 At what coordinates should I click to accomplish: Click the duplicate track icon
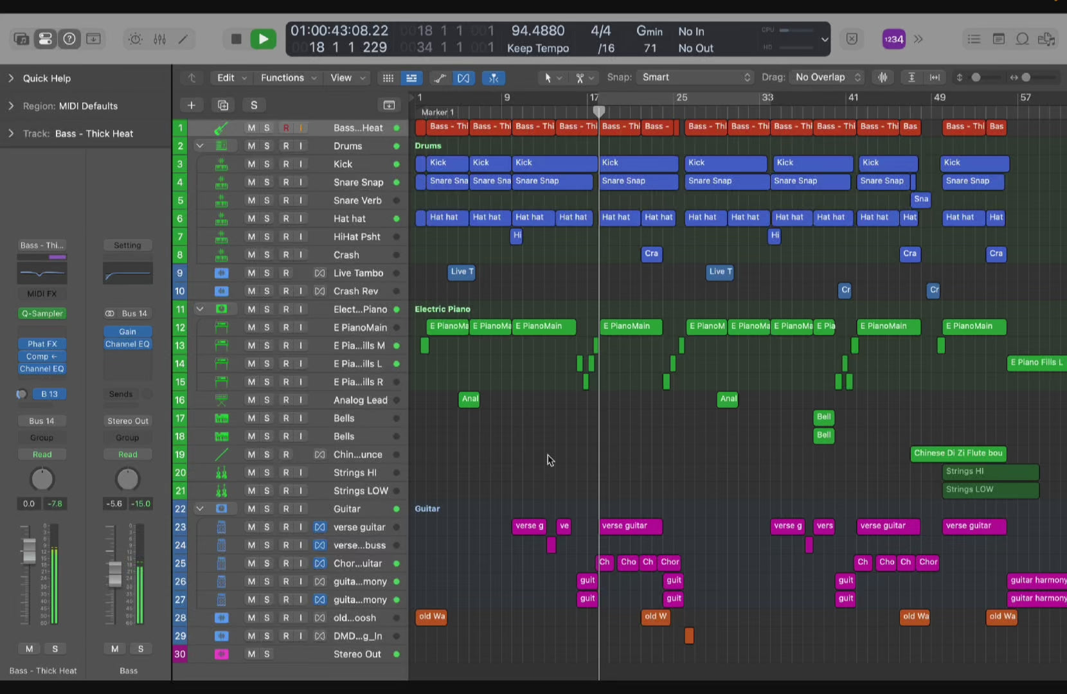223,105
